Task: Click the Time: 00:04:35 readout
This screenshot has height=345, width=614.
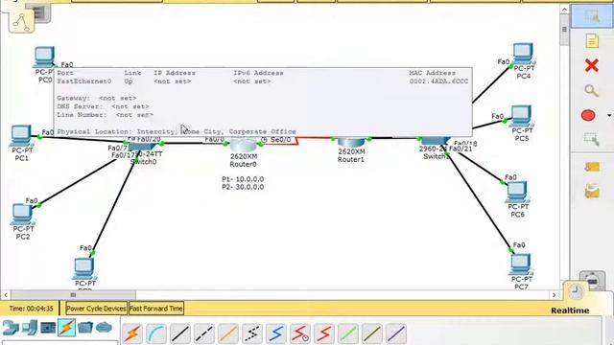Action: 31,309
